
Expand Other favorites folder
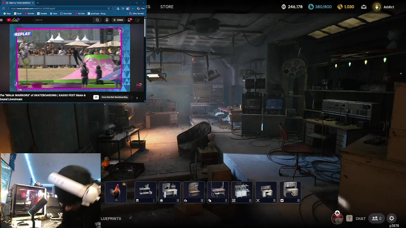pos(137,14)
